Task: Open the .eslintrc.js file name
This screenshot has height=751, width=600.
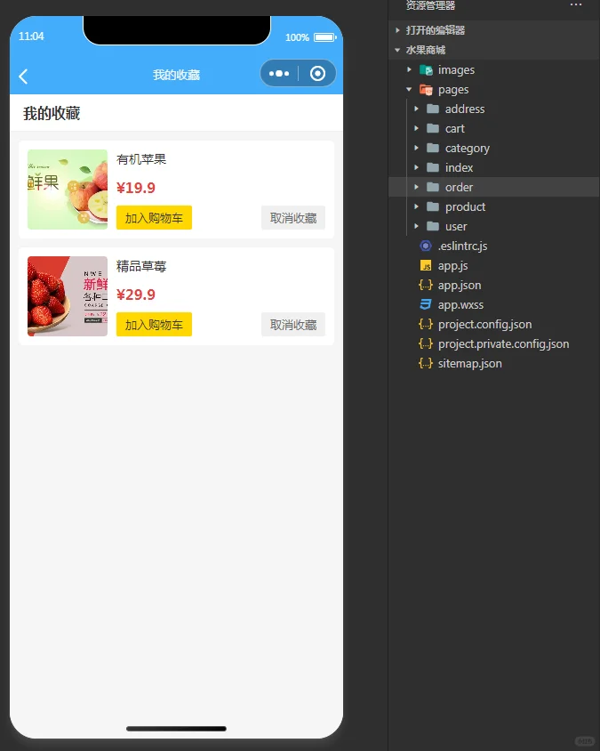Action: tap(463, 246)
